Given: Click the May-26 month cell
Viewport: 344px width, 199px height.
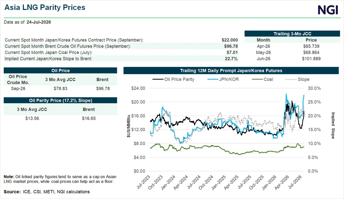Looking at the screenshot, I should [263, 52].
